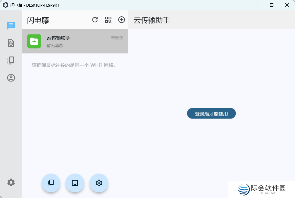Select the 云传输助手 conversation
295x198 pixels.
click(x=75, y=41)
